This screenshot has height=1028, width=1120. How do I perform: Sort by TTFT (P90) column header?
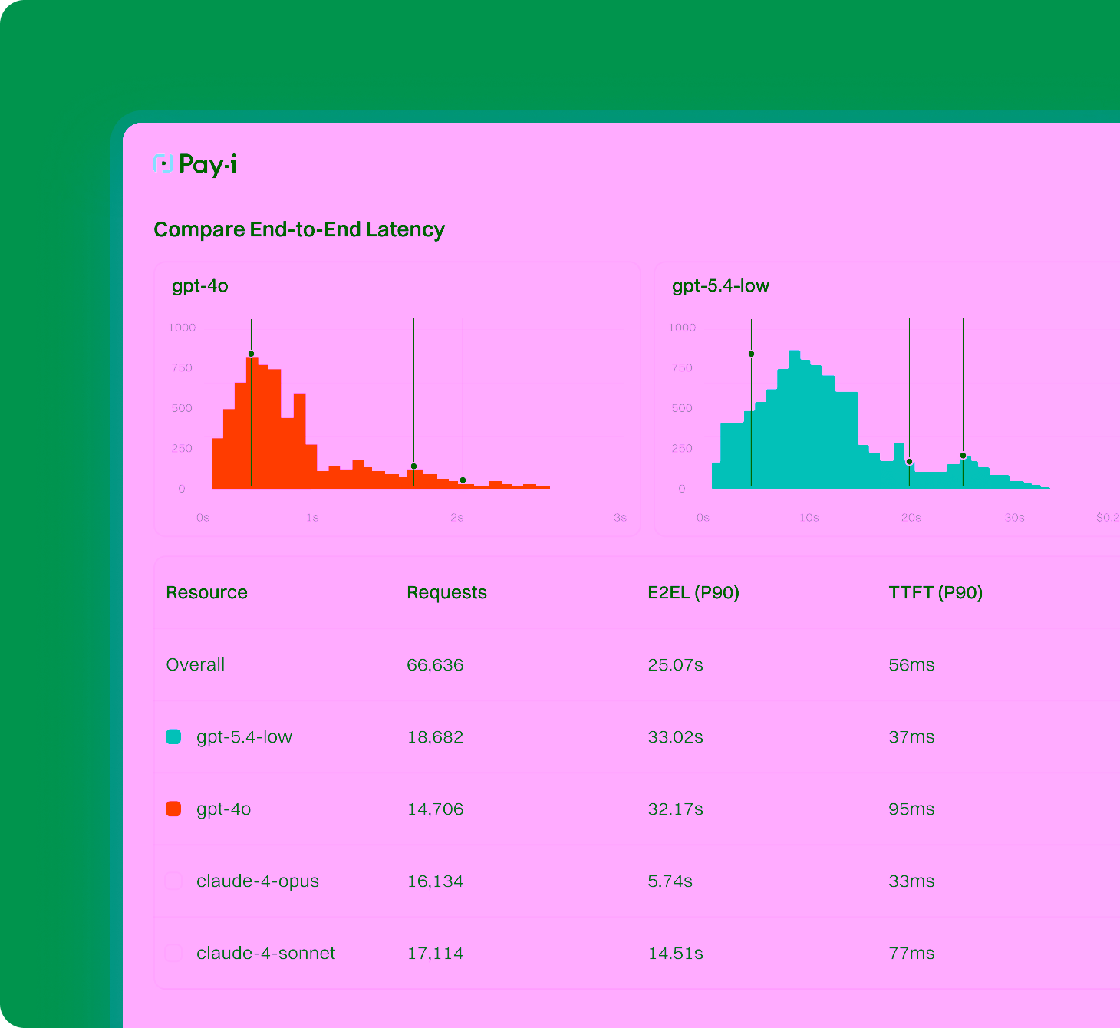(x=935, y=592)
